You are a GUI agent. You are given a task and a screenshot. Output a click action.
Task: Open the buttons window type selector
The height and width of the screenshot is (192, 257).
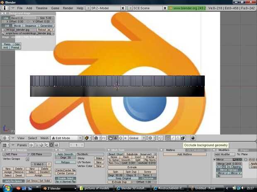[5, 145]
